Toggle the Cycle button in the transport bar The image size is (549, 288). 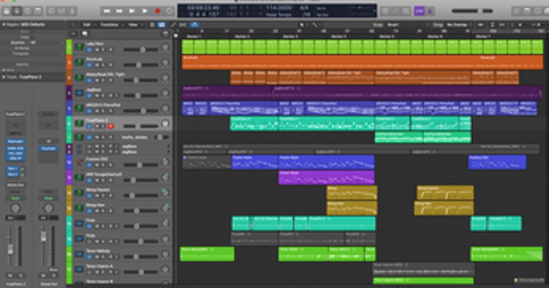(x=170, y=11)
